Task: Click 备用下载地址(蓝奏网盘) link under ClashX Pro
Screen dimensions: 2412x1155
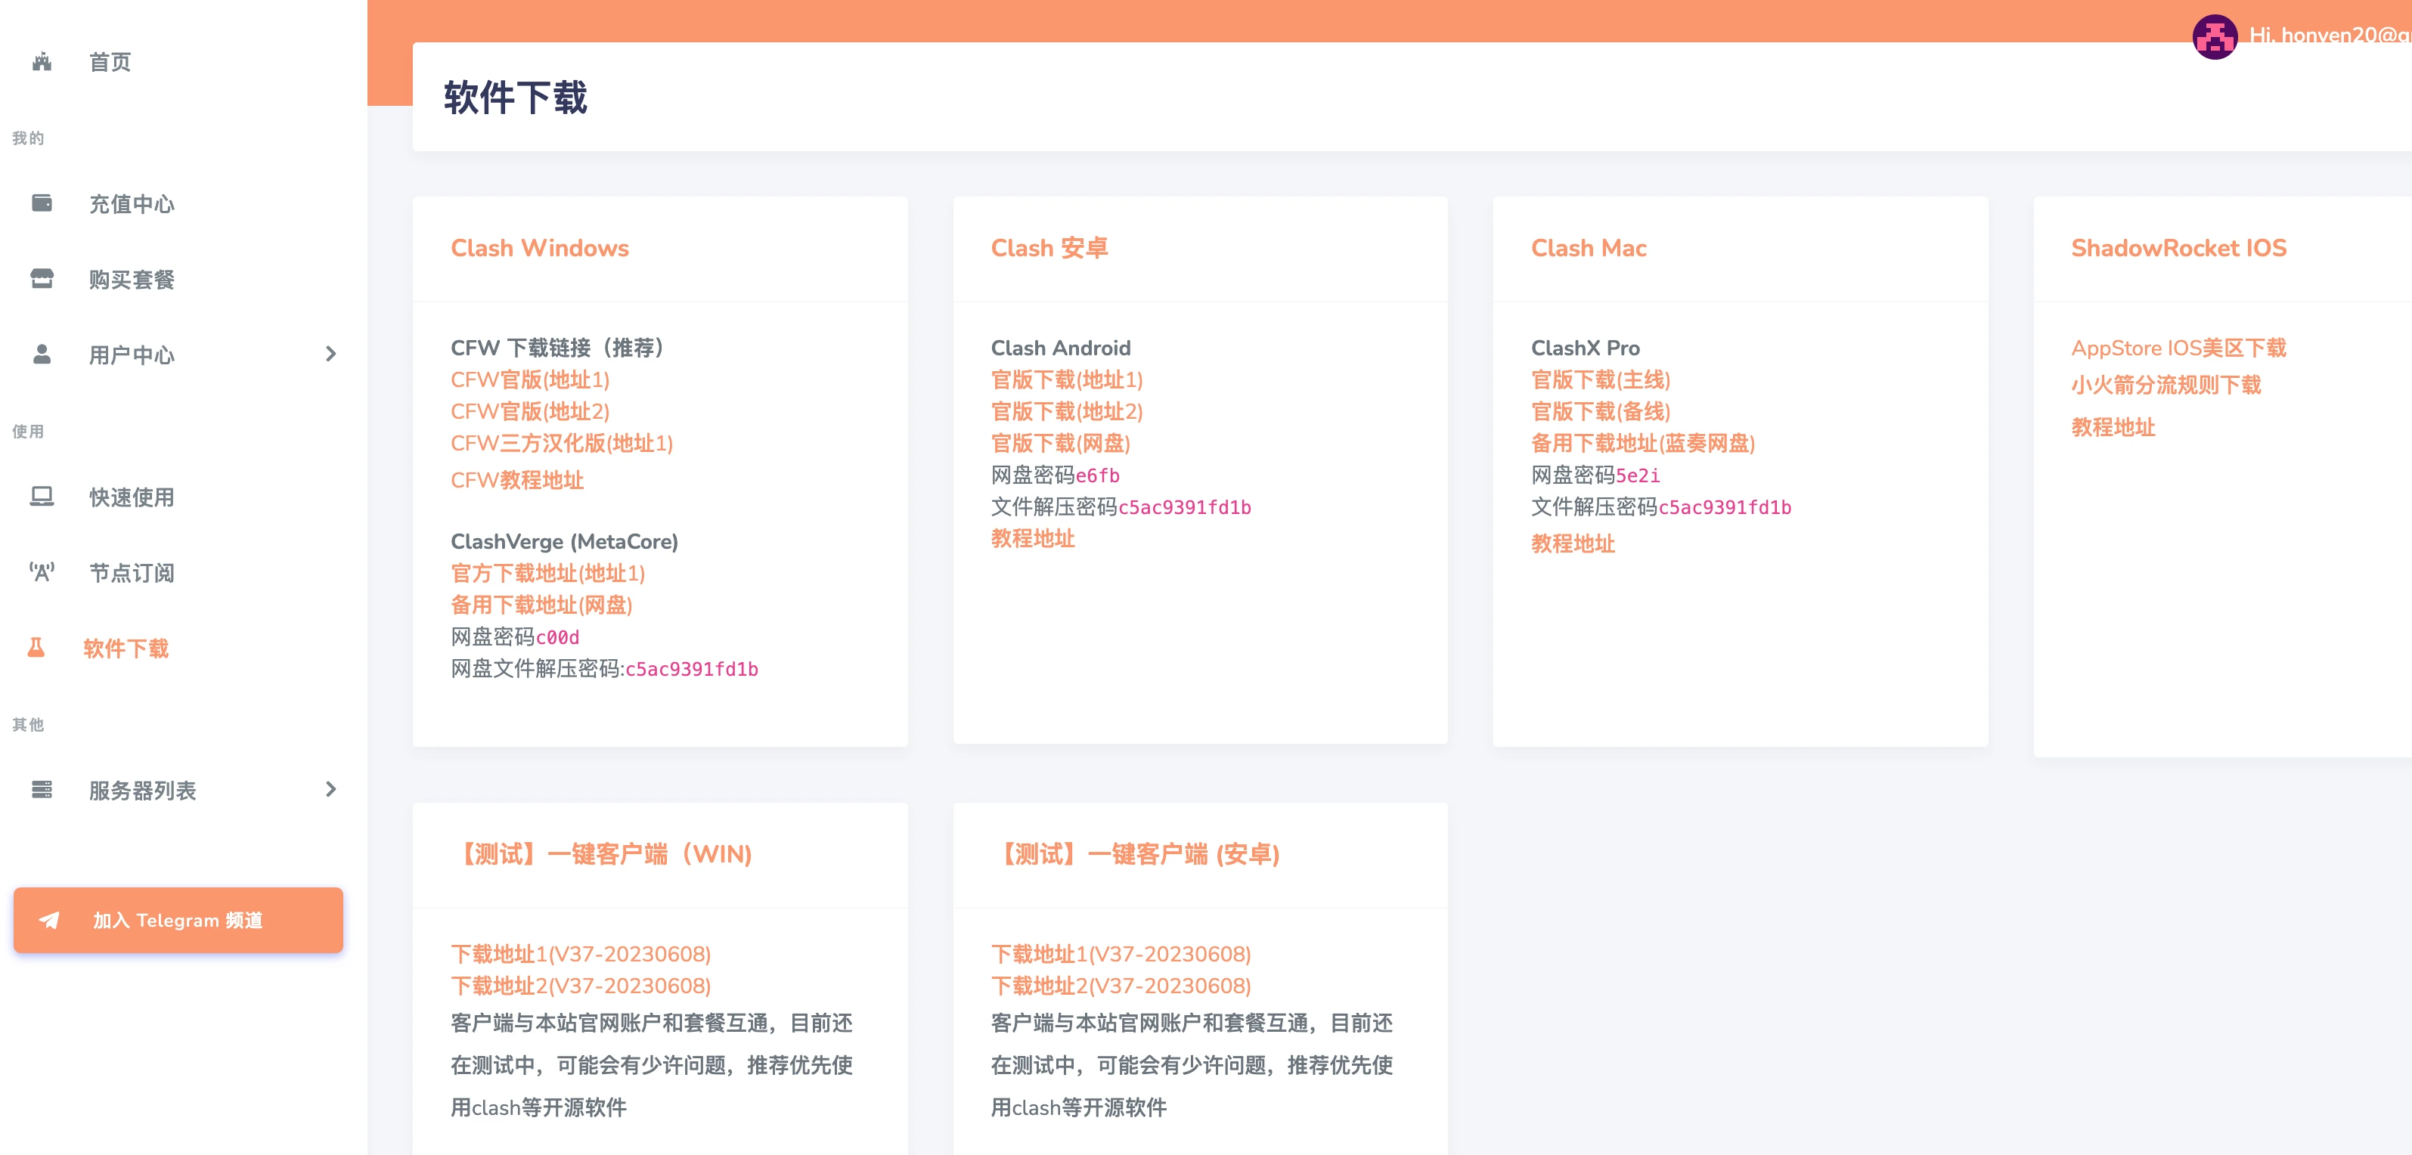Action: (x=1642, y=444)
